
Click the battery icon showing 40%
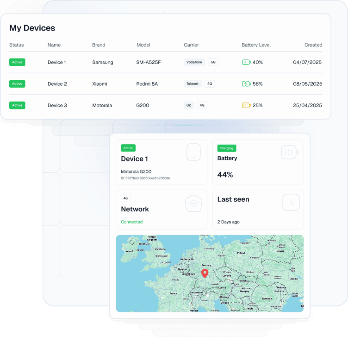(246, 62)
